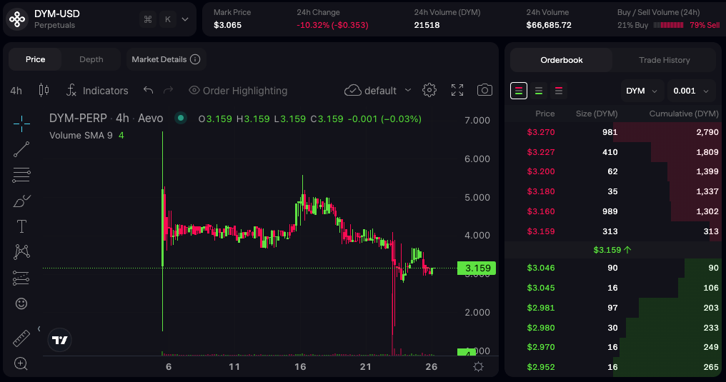Activate the zoom-in tool
The width and height of the screenshot is (726, 382).
[21, 363]
